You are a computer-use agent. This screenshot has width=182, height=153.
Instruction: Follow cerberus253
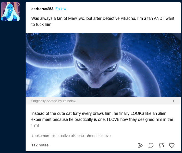click(61, 9)
